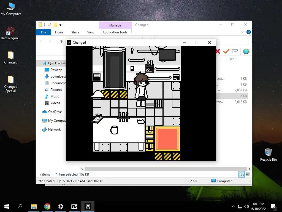Image resolution: width=282 pixels, height=212 pixels.
Task: Select the file row sized 2,612 KB
Action: (232, 102)
